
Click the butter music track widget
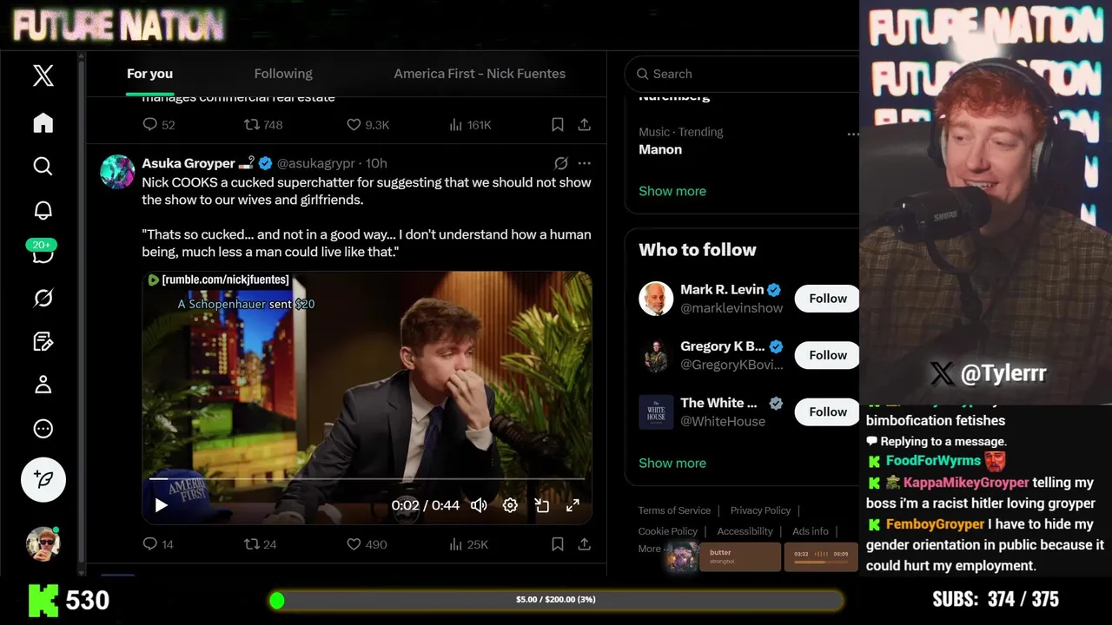pos(739,556)
